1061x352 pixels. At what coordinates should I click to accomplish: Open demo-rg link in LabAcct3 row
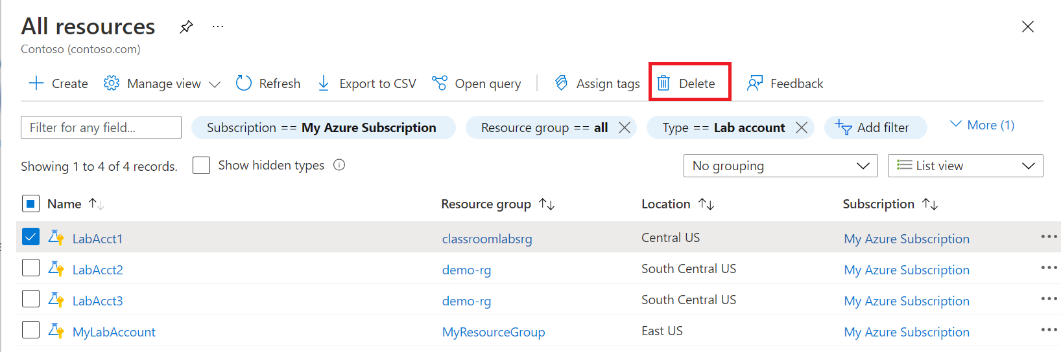(x=466, y=301)
